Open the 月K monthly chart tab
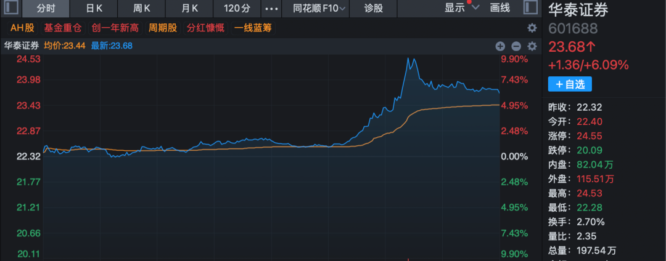The image size is (666, 261). pos(190,8)
